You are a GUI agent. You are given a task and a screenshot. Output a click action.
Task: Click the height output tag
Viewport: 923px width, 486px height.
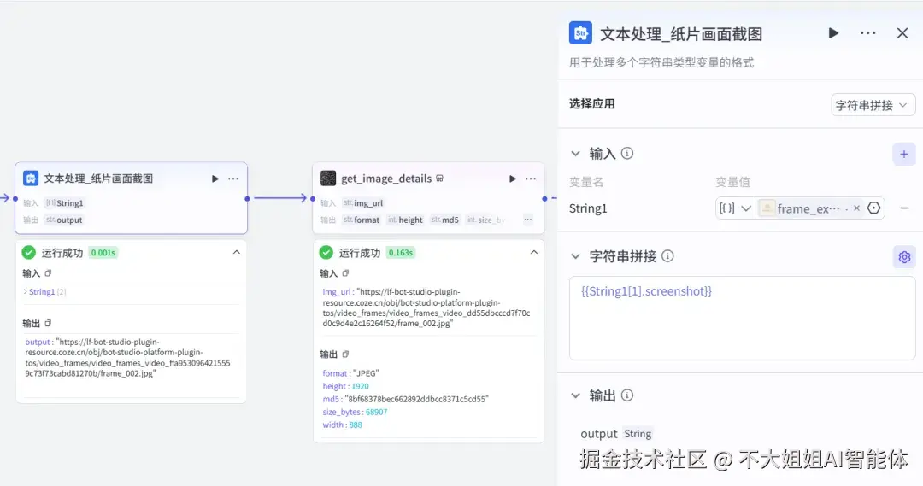(406, 220)
